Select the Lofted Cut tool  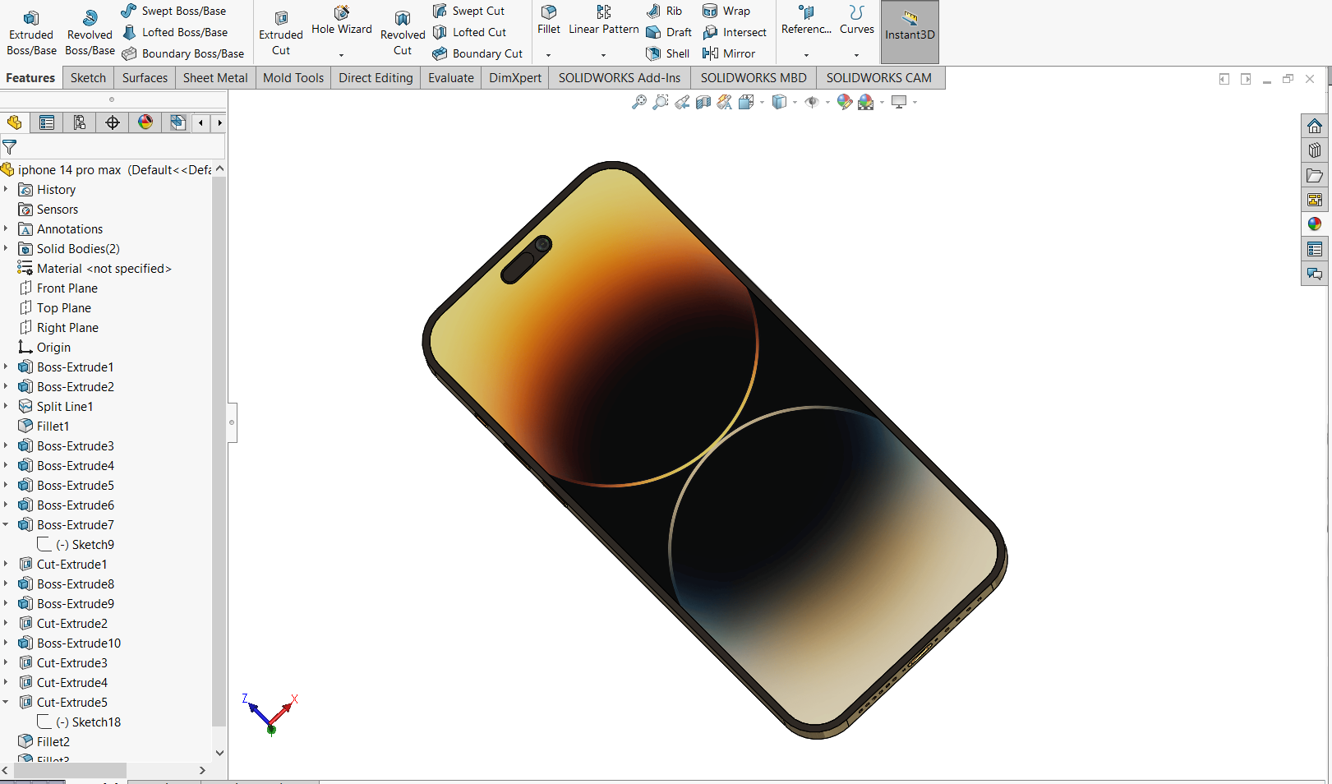point(469,32)
